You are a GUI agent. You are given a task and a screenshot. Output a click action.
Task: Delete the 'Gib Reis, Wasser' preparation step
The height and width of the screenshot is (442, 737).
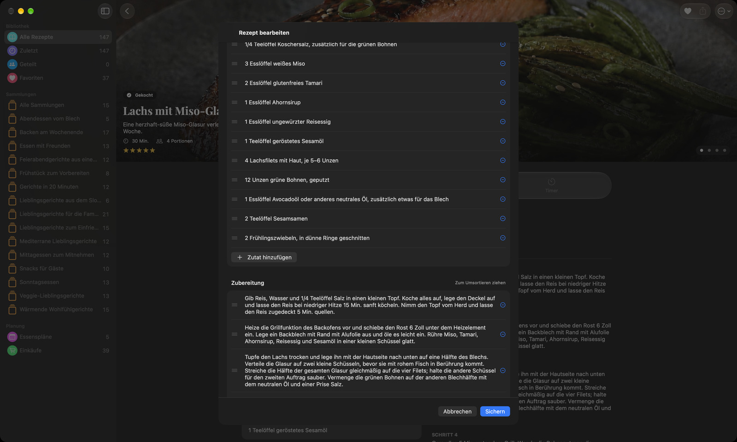pyautogui.click(x=503, y=305)
